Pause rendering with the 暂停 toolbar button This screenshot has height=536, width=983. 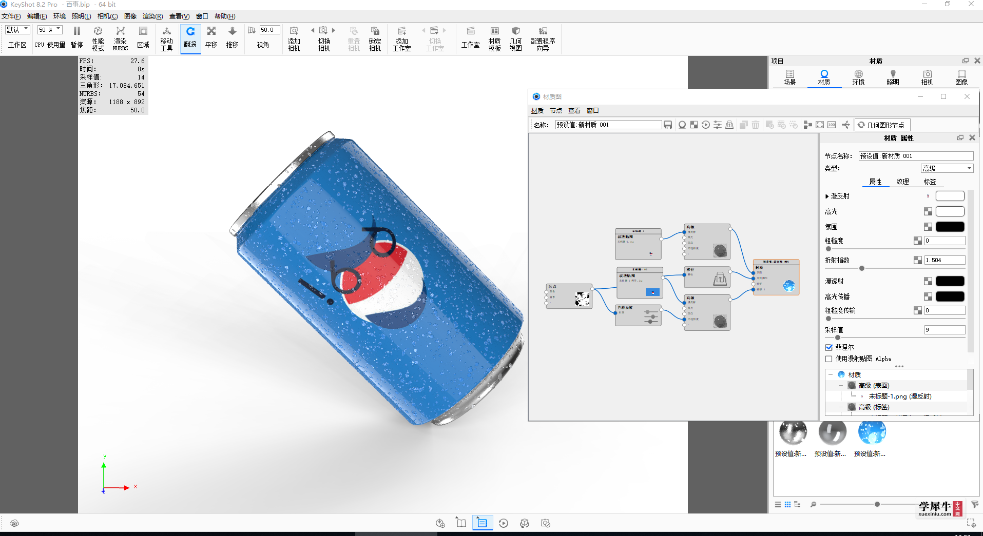[77, 38]
